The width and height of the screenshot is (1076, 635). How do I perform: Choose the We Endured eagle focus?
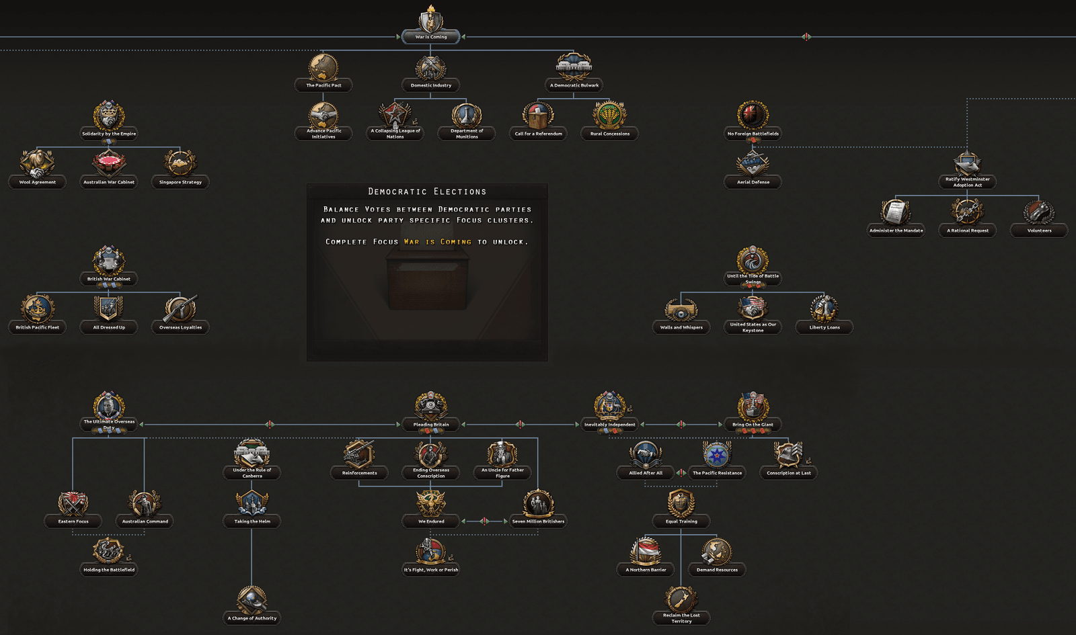pos(431,509)
